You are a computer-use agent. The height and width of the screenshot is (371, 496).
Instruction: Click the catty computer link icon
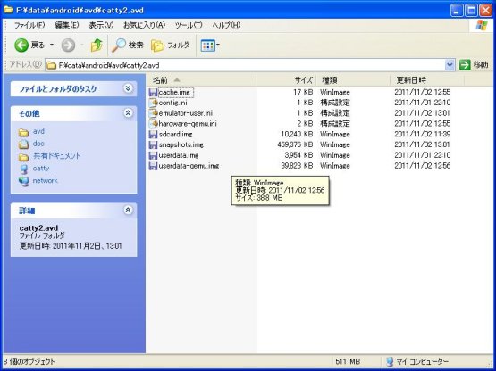(x=24, y=169)
